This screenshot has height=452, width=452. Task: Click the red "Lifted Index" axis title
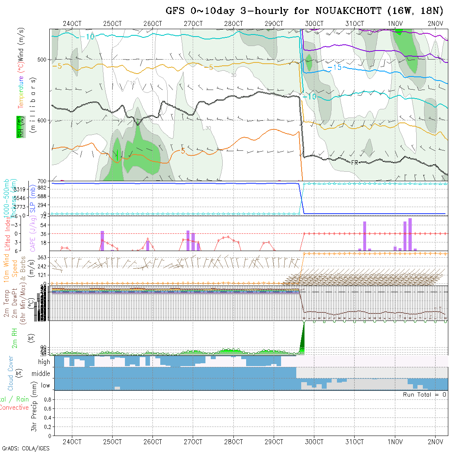(7, 232)
